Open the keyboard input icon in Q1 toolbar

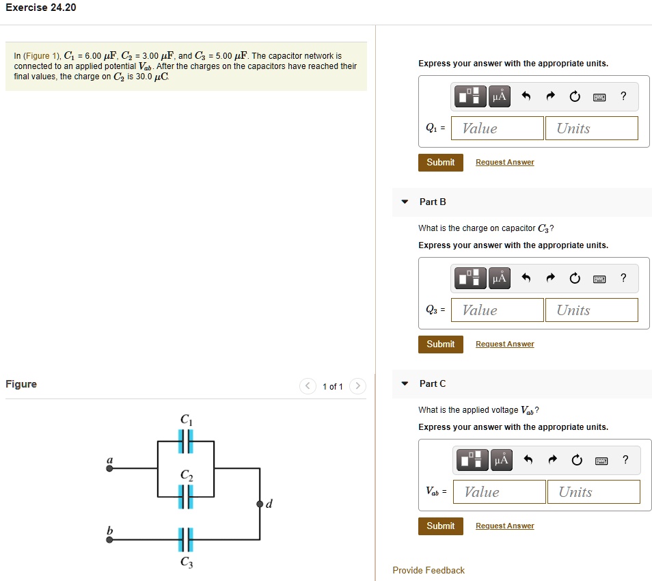coord(600,96)
